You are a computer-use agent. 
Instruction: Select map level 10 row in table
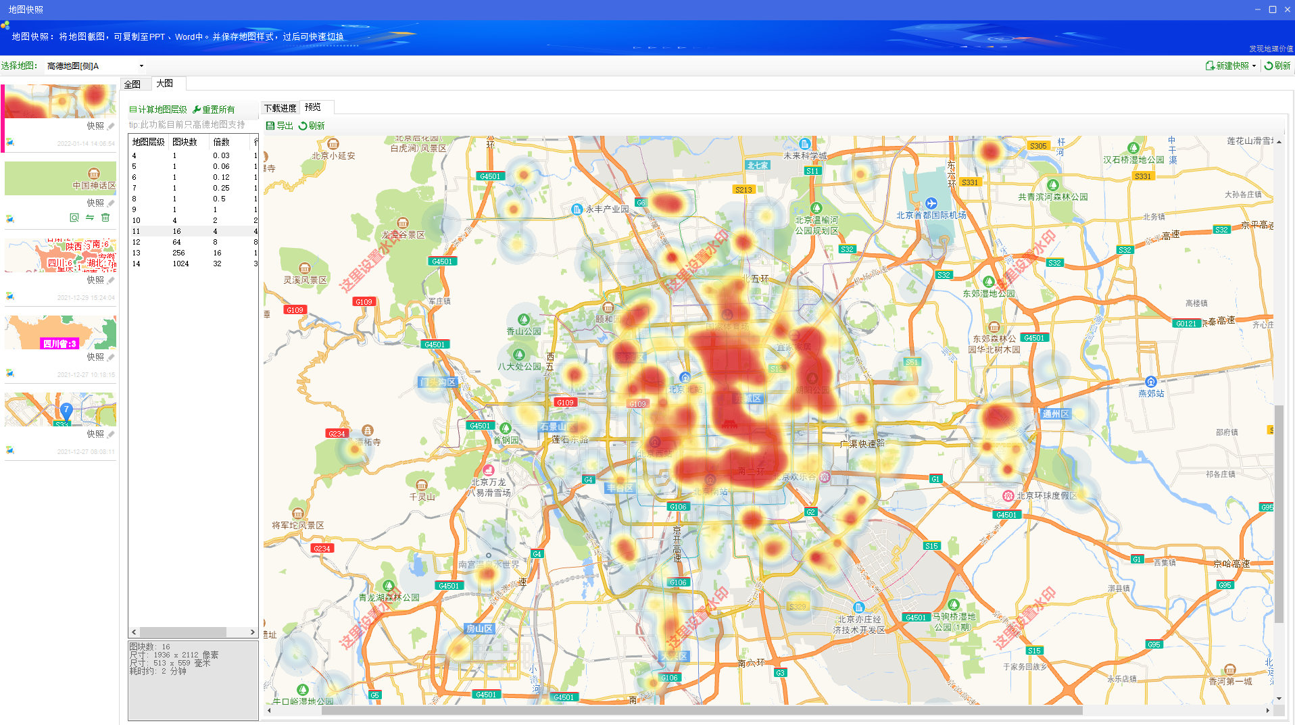tap(193, 220)
